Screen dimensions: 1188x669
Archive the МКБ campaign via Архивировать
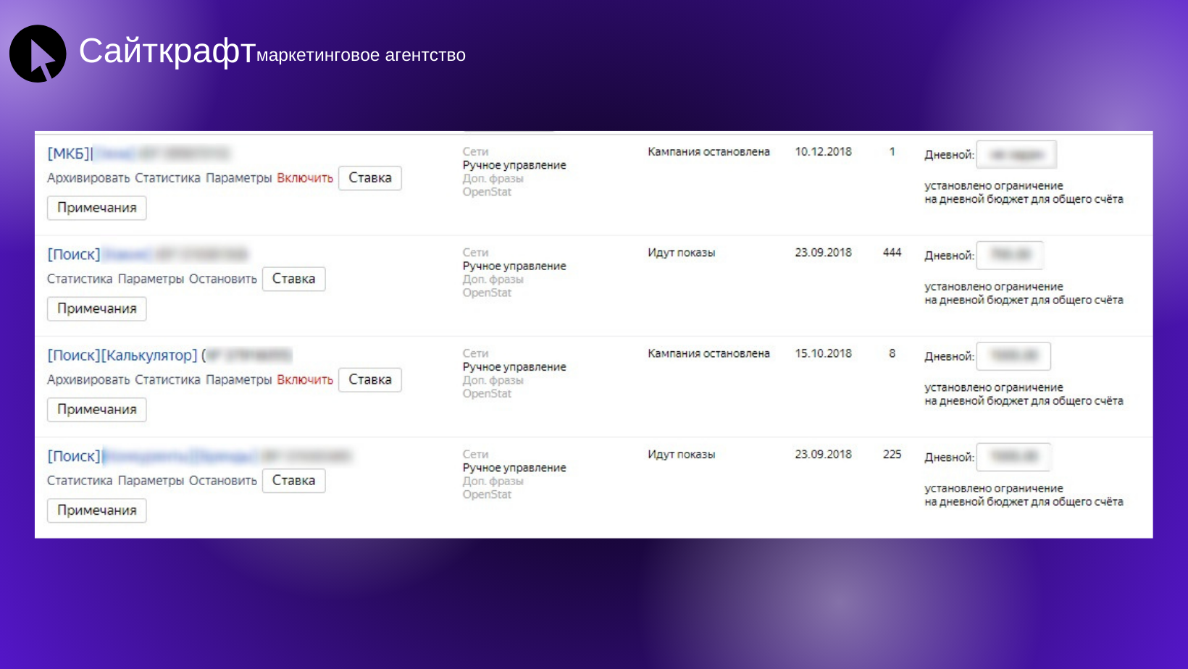pyautogui.click(x=88, y=178)
